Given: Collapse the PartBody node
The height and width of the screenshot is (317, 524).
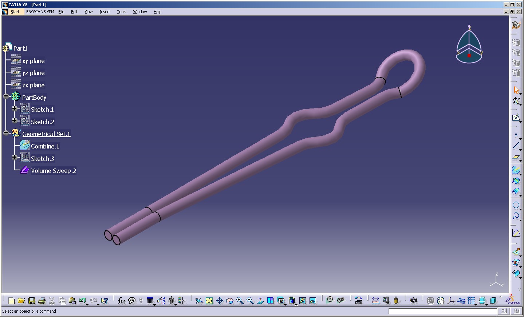Looking at the screenshot, I should point(6,96).
